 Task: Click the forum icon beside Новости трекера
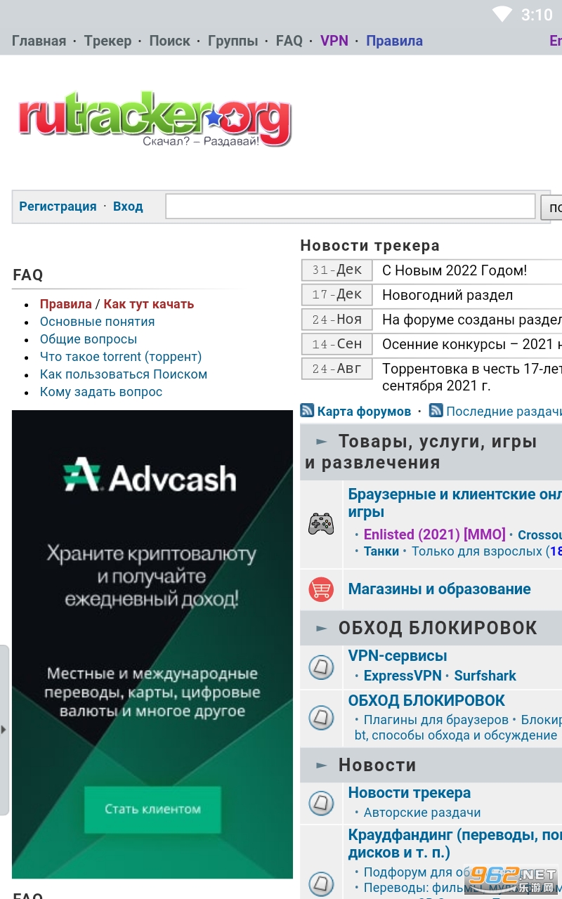point(321,803)
